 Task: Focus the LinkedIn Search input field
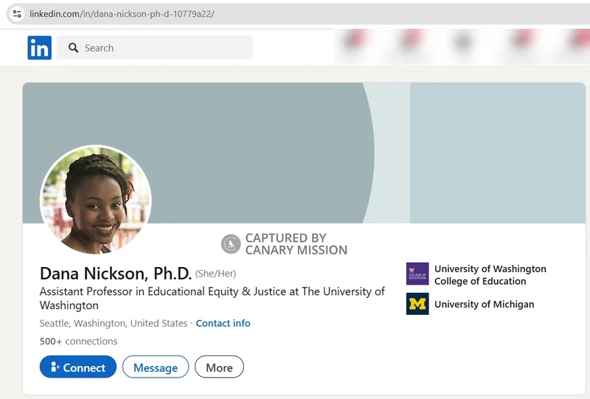(x=155, y=48)
